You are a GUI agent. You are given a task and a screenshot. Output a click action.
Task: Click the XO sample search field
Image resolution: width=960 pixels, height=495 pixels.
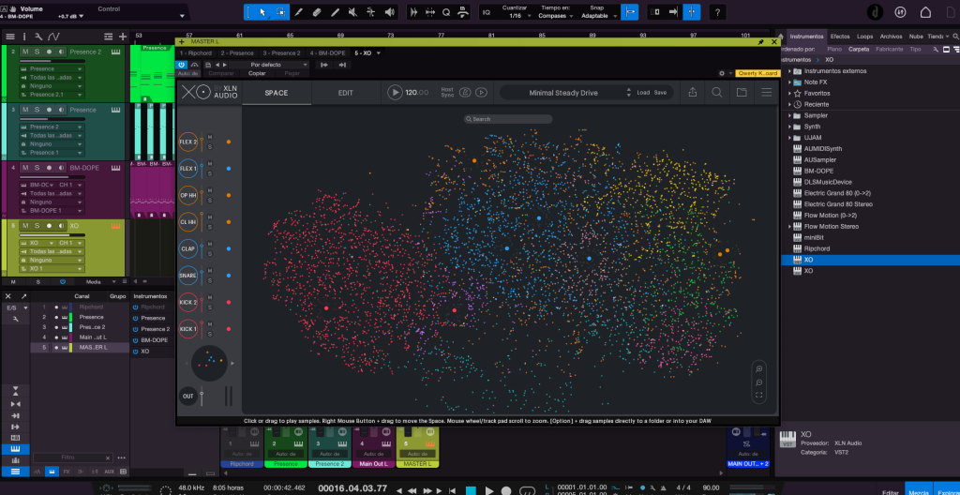(507, 119)
